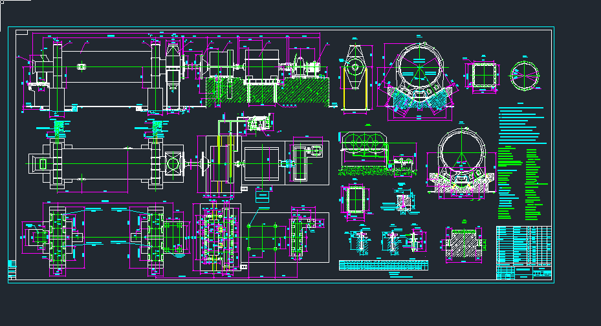Viewport: 601px width, 326px height.
Task: Select the cyan technical notes text block
Action: tap(519, 125)
